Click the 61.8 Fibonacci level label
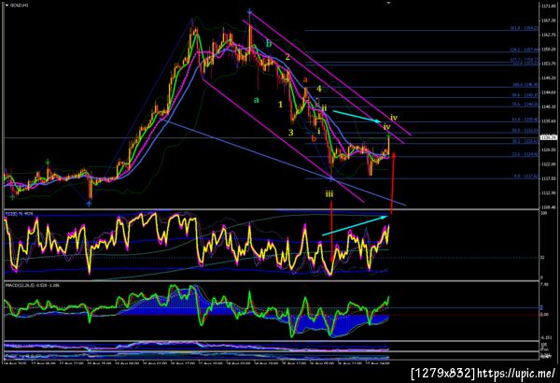This screenshot has height=383, width=560. click(x=525, y=120)
